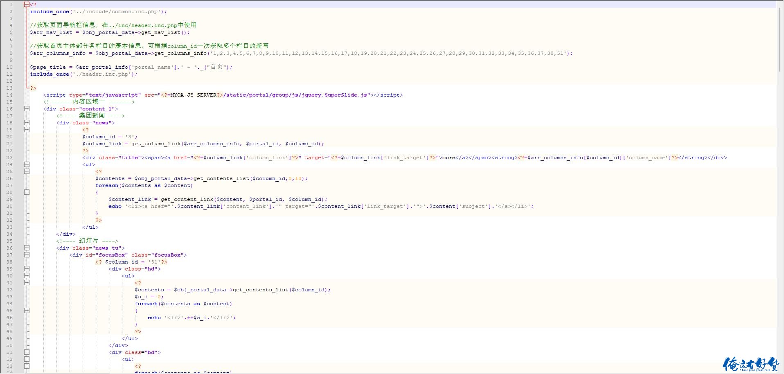This screenshot has width=784, height=374.
Task: Click foreach keyword on line 44
Action: click(x=146, y=304)
